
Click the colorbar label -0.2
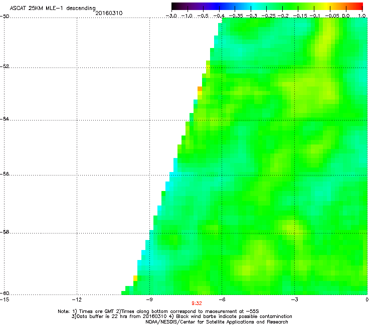click(x=283, y=16)
